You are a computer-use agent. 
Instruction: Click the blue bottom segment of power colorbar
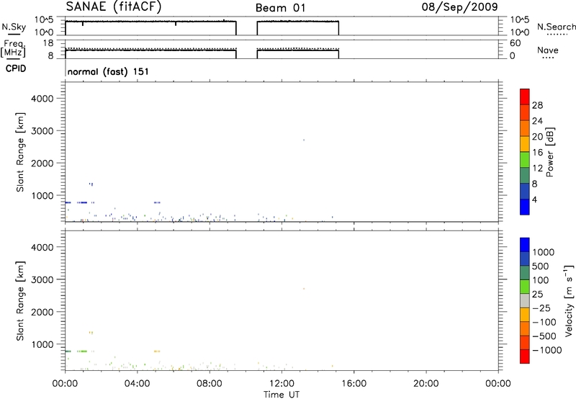point(525,207)
